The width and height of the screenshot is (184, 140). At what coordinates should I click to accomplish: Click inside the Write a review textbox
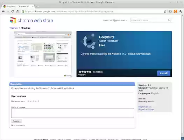pyautogui.click(x=73, y=113)
